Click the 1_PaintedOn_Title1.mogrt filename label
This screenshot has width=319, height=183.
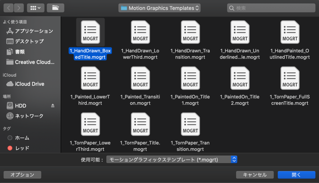coord(190,100)
